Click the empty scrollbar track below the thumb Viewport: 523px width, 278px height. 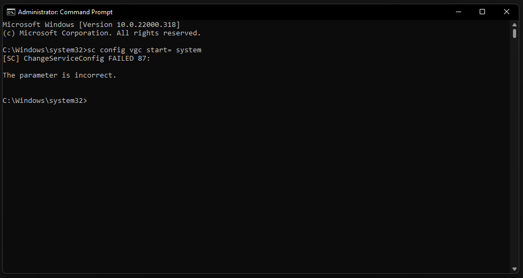tap(515, 158)
